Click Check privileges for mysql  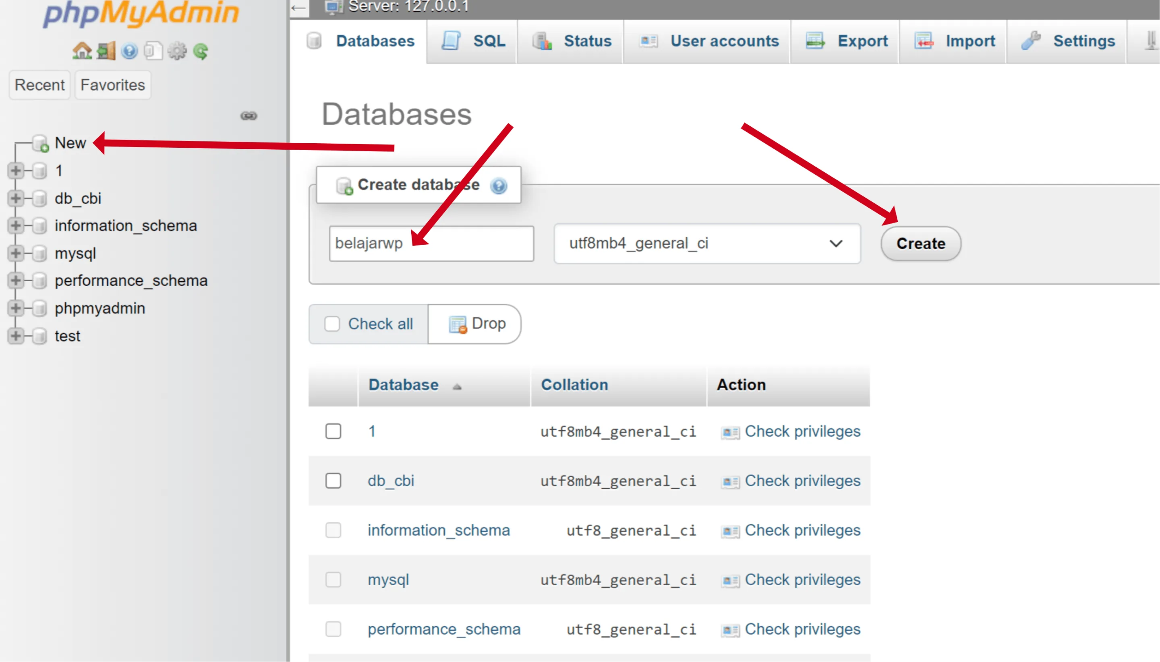[x=802, y=580]
